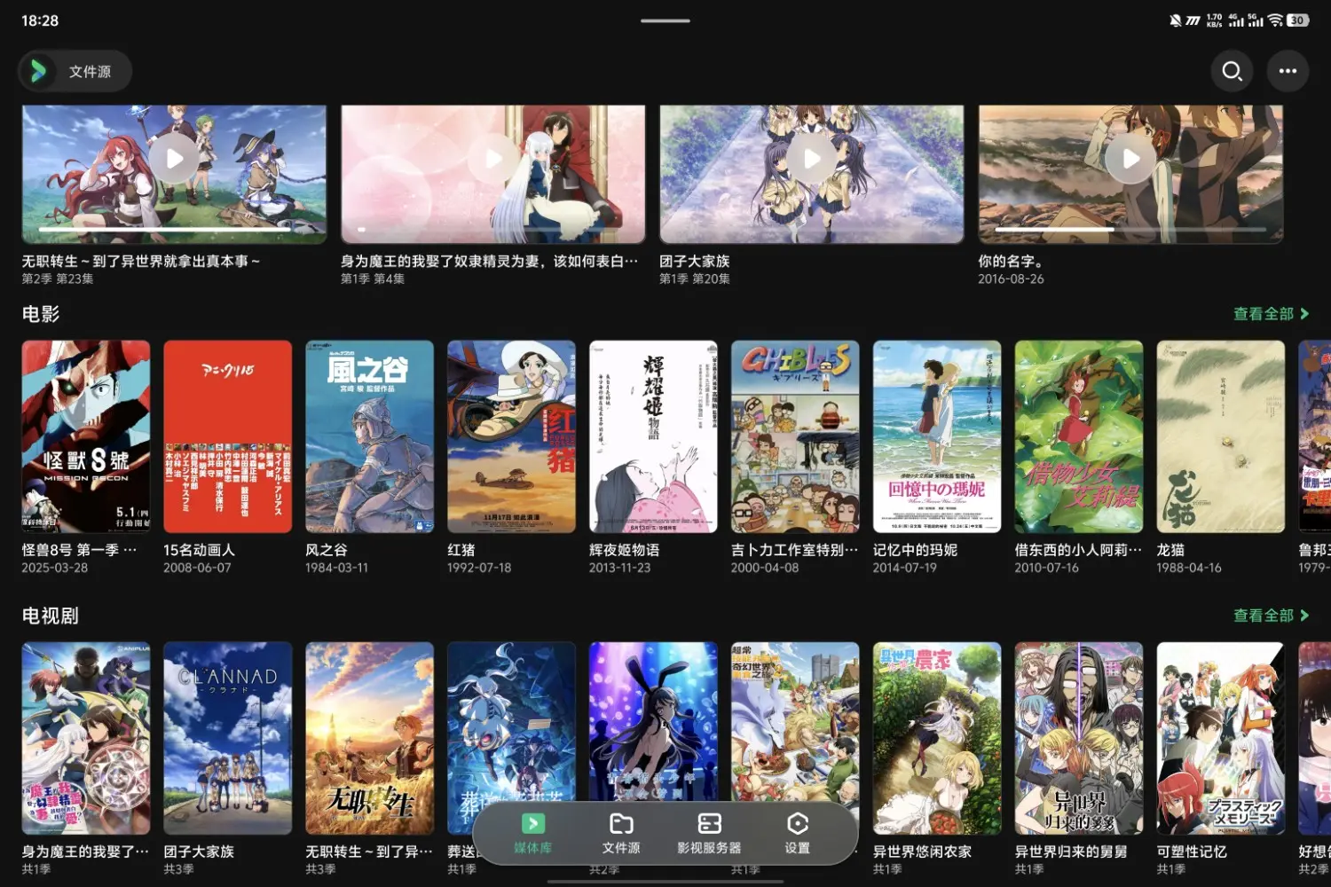Tap the 18:28 clock in the status bar

(x=40, y=20)
